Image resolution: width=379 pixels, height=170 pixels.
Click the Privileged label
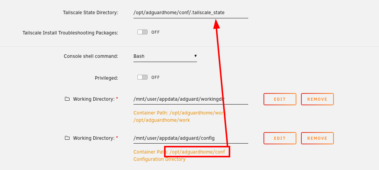pyautogui.click(x=106, y=78)
